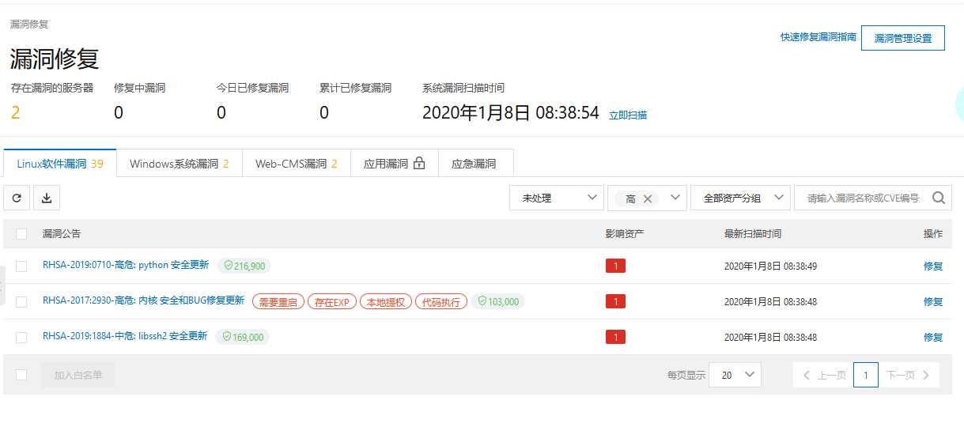Click the 漏洞管理设置 button
This screenshot has width=964, height=427.
(x=902, y=38)
